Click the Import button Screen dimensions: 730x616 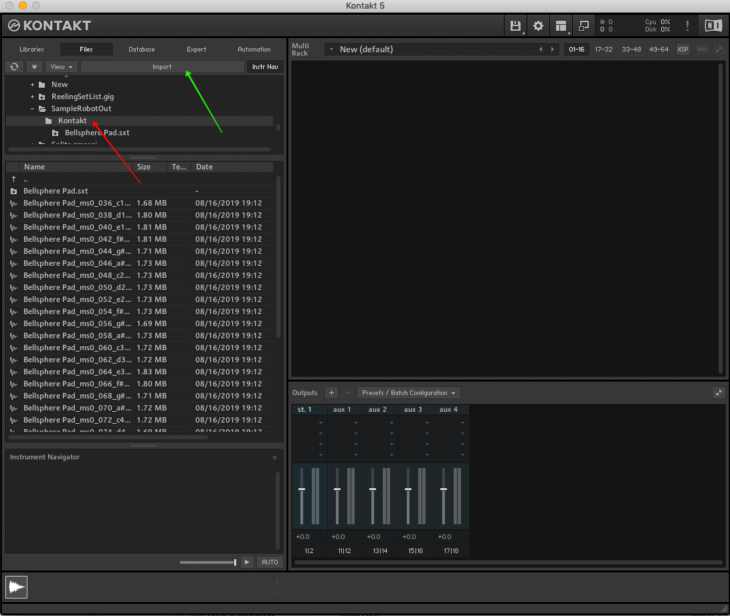click(163, 67)
